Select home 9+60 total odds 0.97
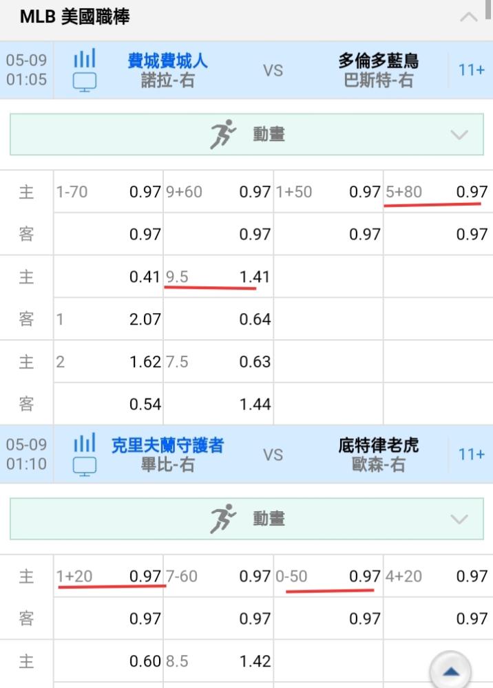The width and height of the screenshot is (493, 688). pyautogui.click(x=218, y=192)
